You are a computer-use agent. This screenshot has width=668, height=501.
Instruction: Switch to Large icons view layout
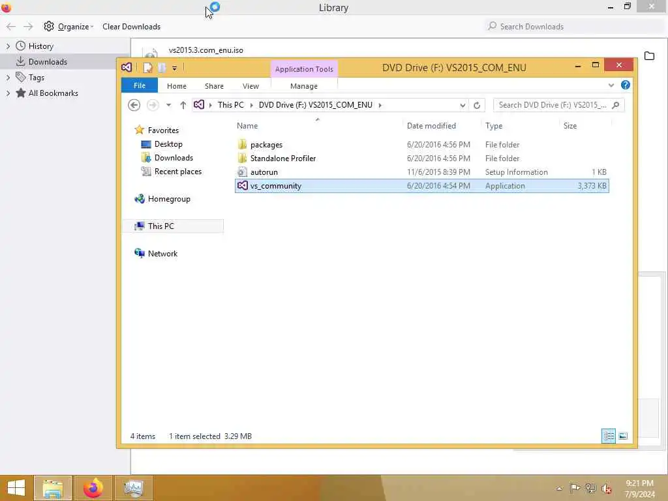(623, 436)
